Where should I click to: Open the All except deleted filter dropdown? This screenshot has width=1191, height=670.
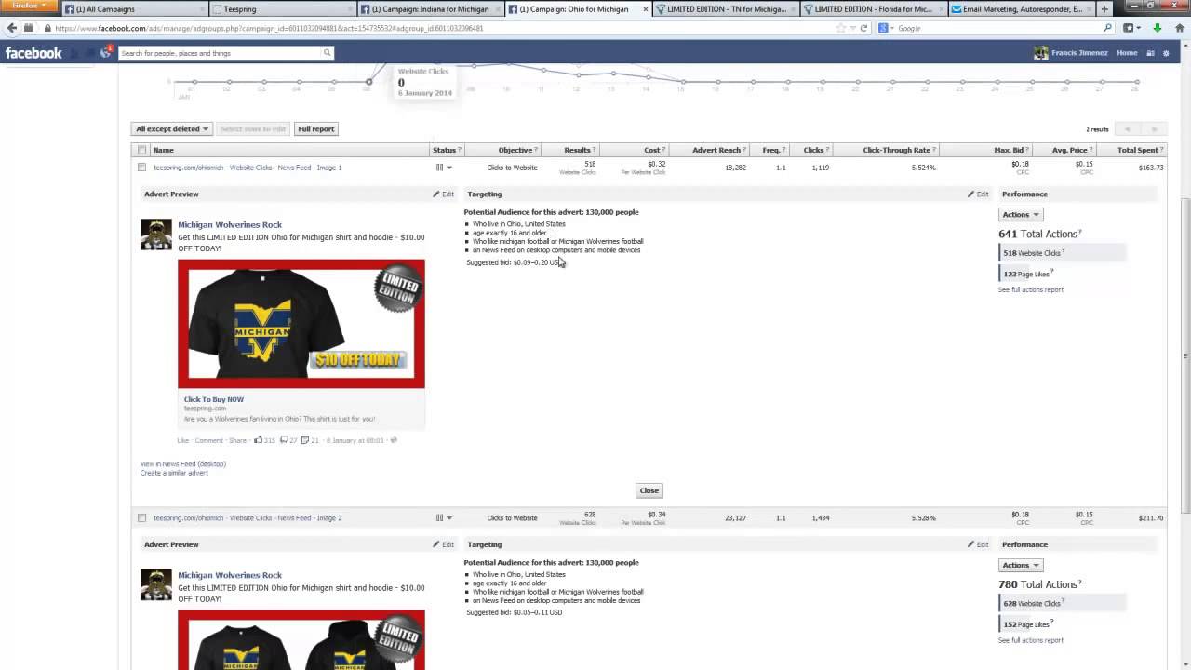[x=172, y=129]
